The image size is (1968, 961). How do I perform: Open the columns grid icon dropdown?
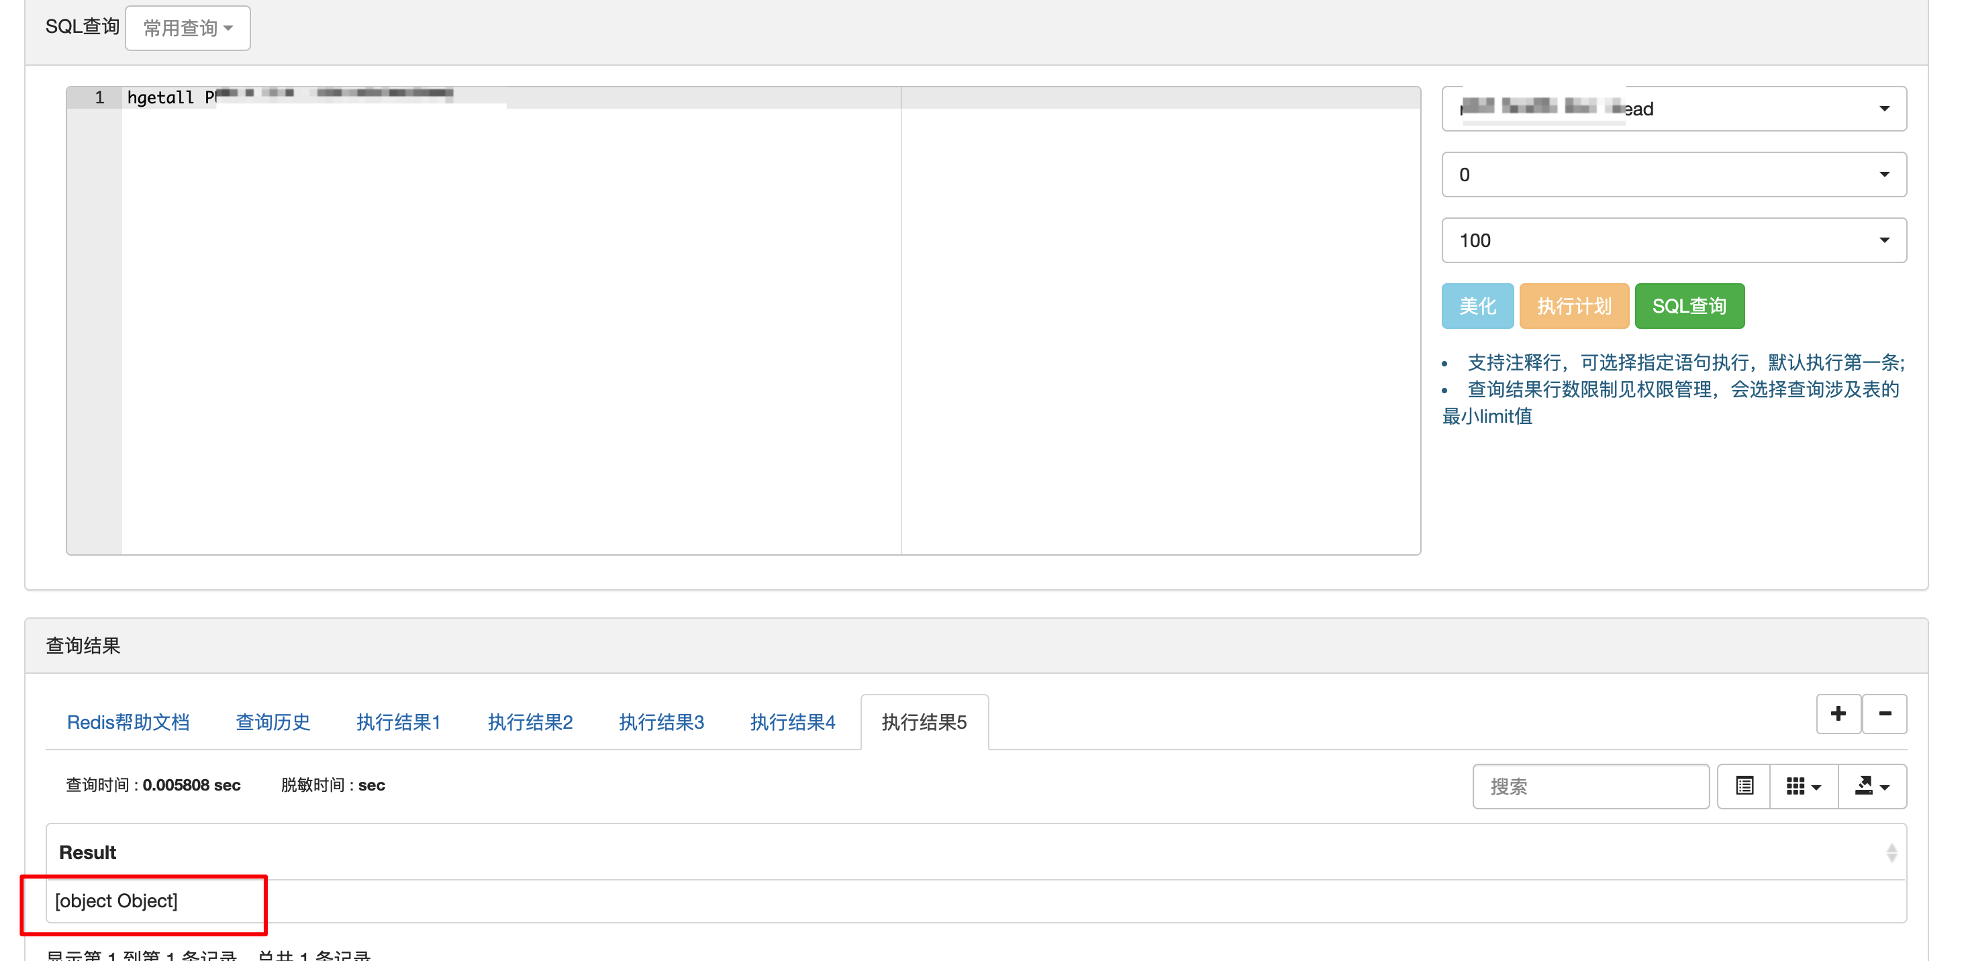click(1804, 787)
